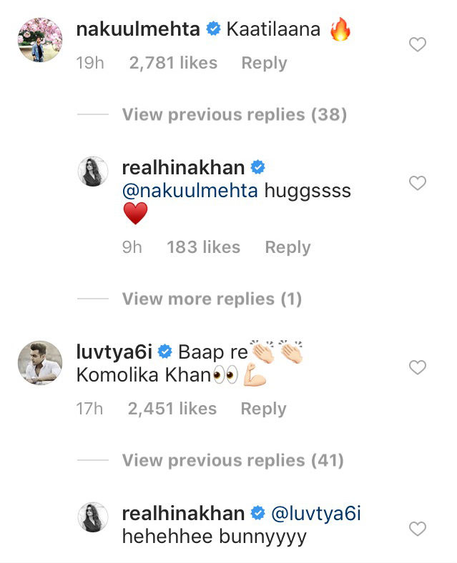Tap realhinakhan's avatar beside bunnyyyy reply
This screenshot has width=457, height=563.
tap(93, 518)
